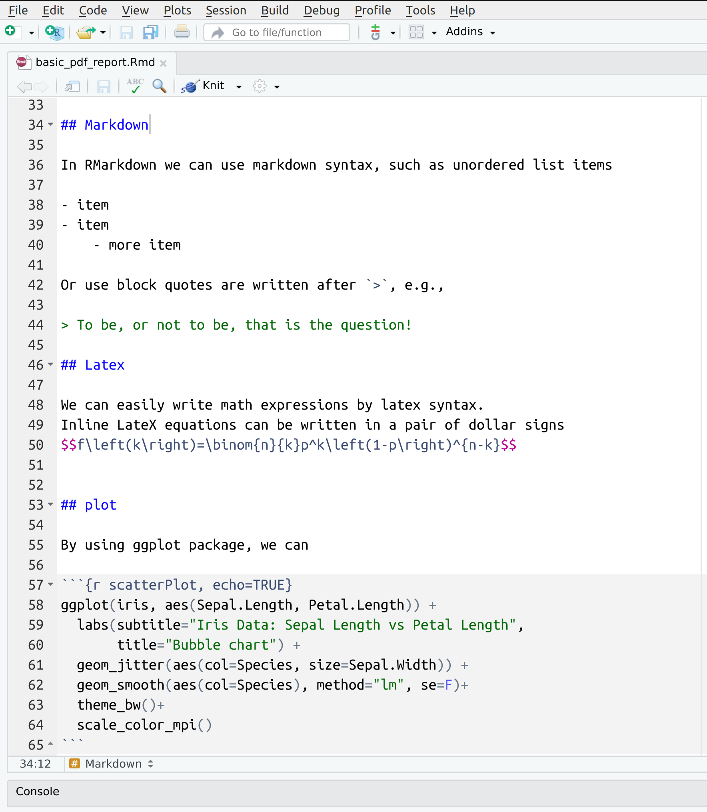
Task: Click the block quote line 'To be, or not to be'
Action: tap(236, 325)
